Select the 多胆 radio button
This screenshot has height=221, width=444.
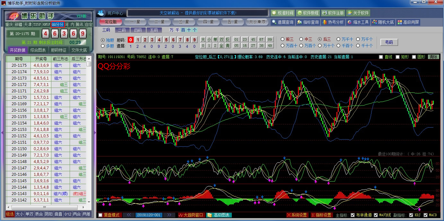click(x=103, y=46)
